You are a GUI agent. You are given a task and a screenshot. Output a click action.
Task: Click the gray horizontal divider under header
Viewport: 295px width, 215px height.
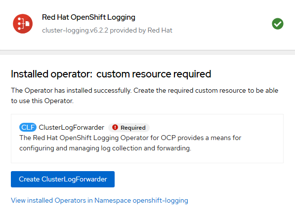[x=147, y=52]
